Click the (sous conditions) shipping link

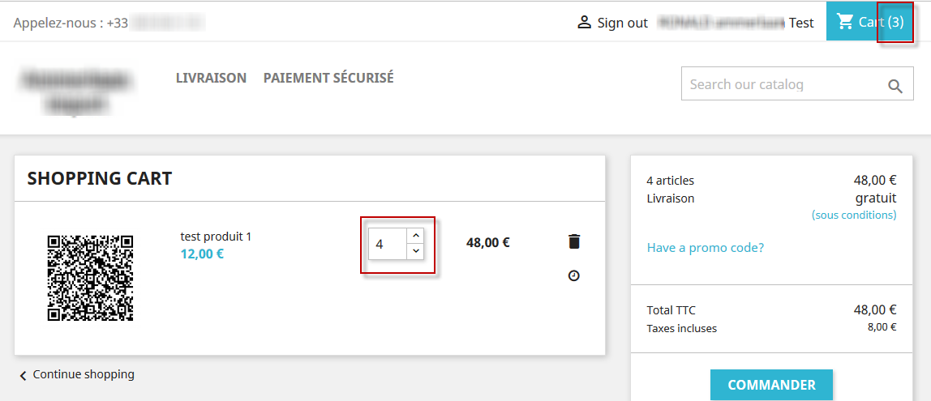click(x=854, y=215)
